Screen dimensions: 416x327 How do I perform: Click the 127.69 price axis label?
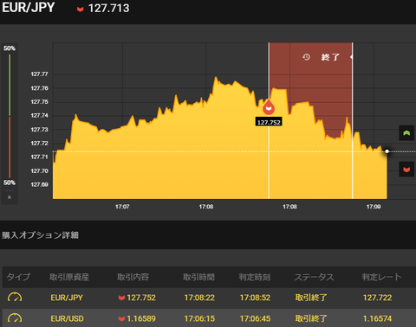point(39,184)
